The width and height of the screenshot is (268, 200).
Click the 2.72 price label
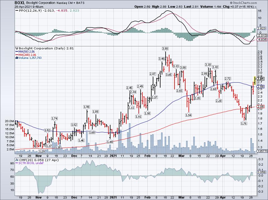[228, 79]
